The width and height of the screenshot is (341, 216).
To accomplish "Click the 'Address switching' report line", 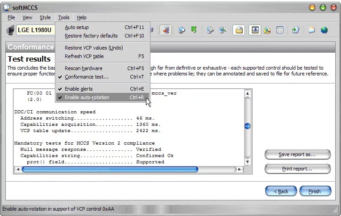I will pos(87,118).
